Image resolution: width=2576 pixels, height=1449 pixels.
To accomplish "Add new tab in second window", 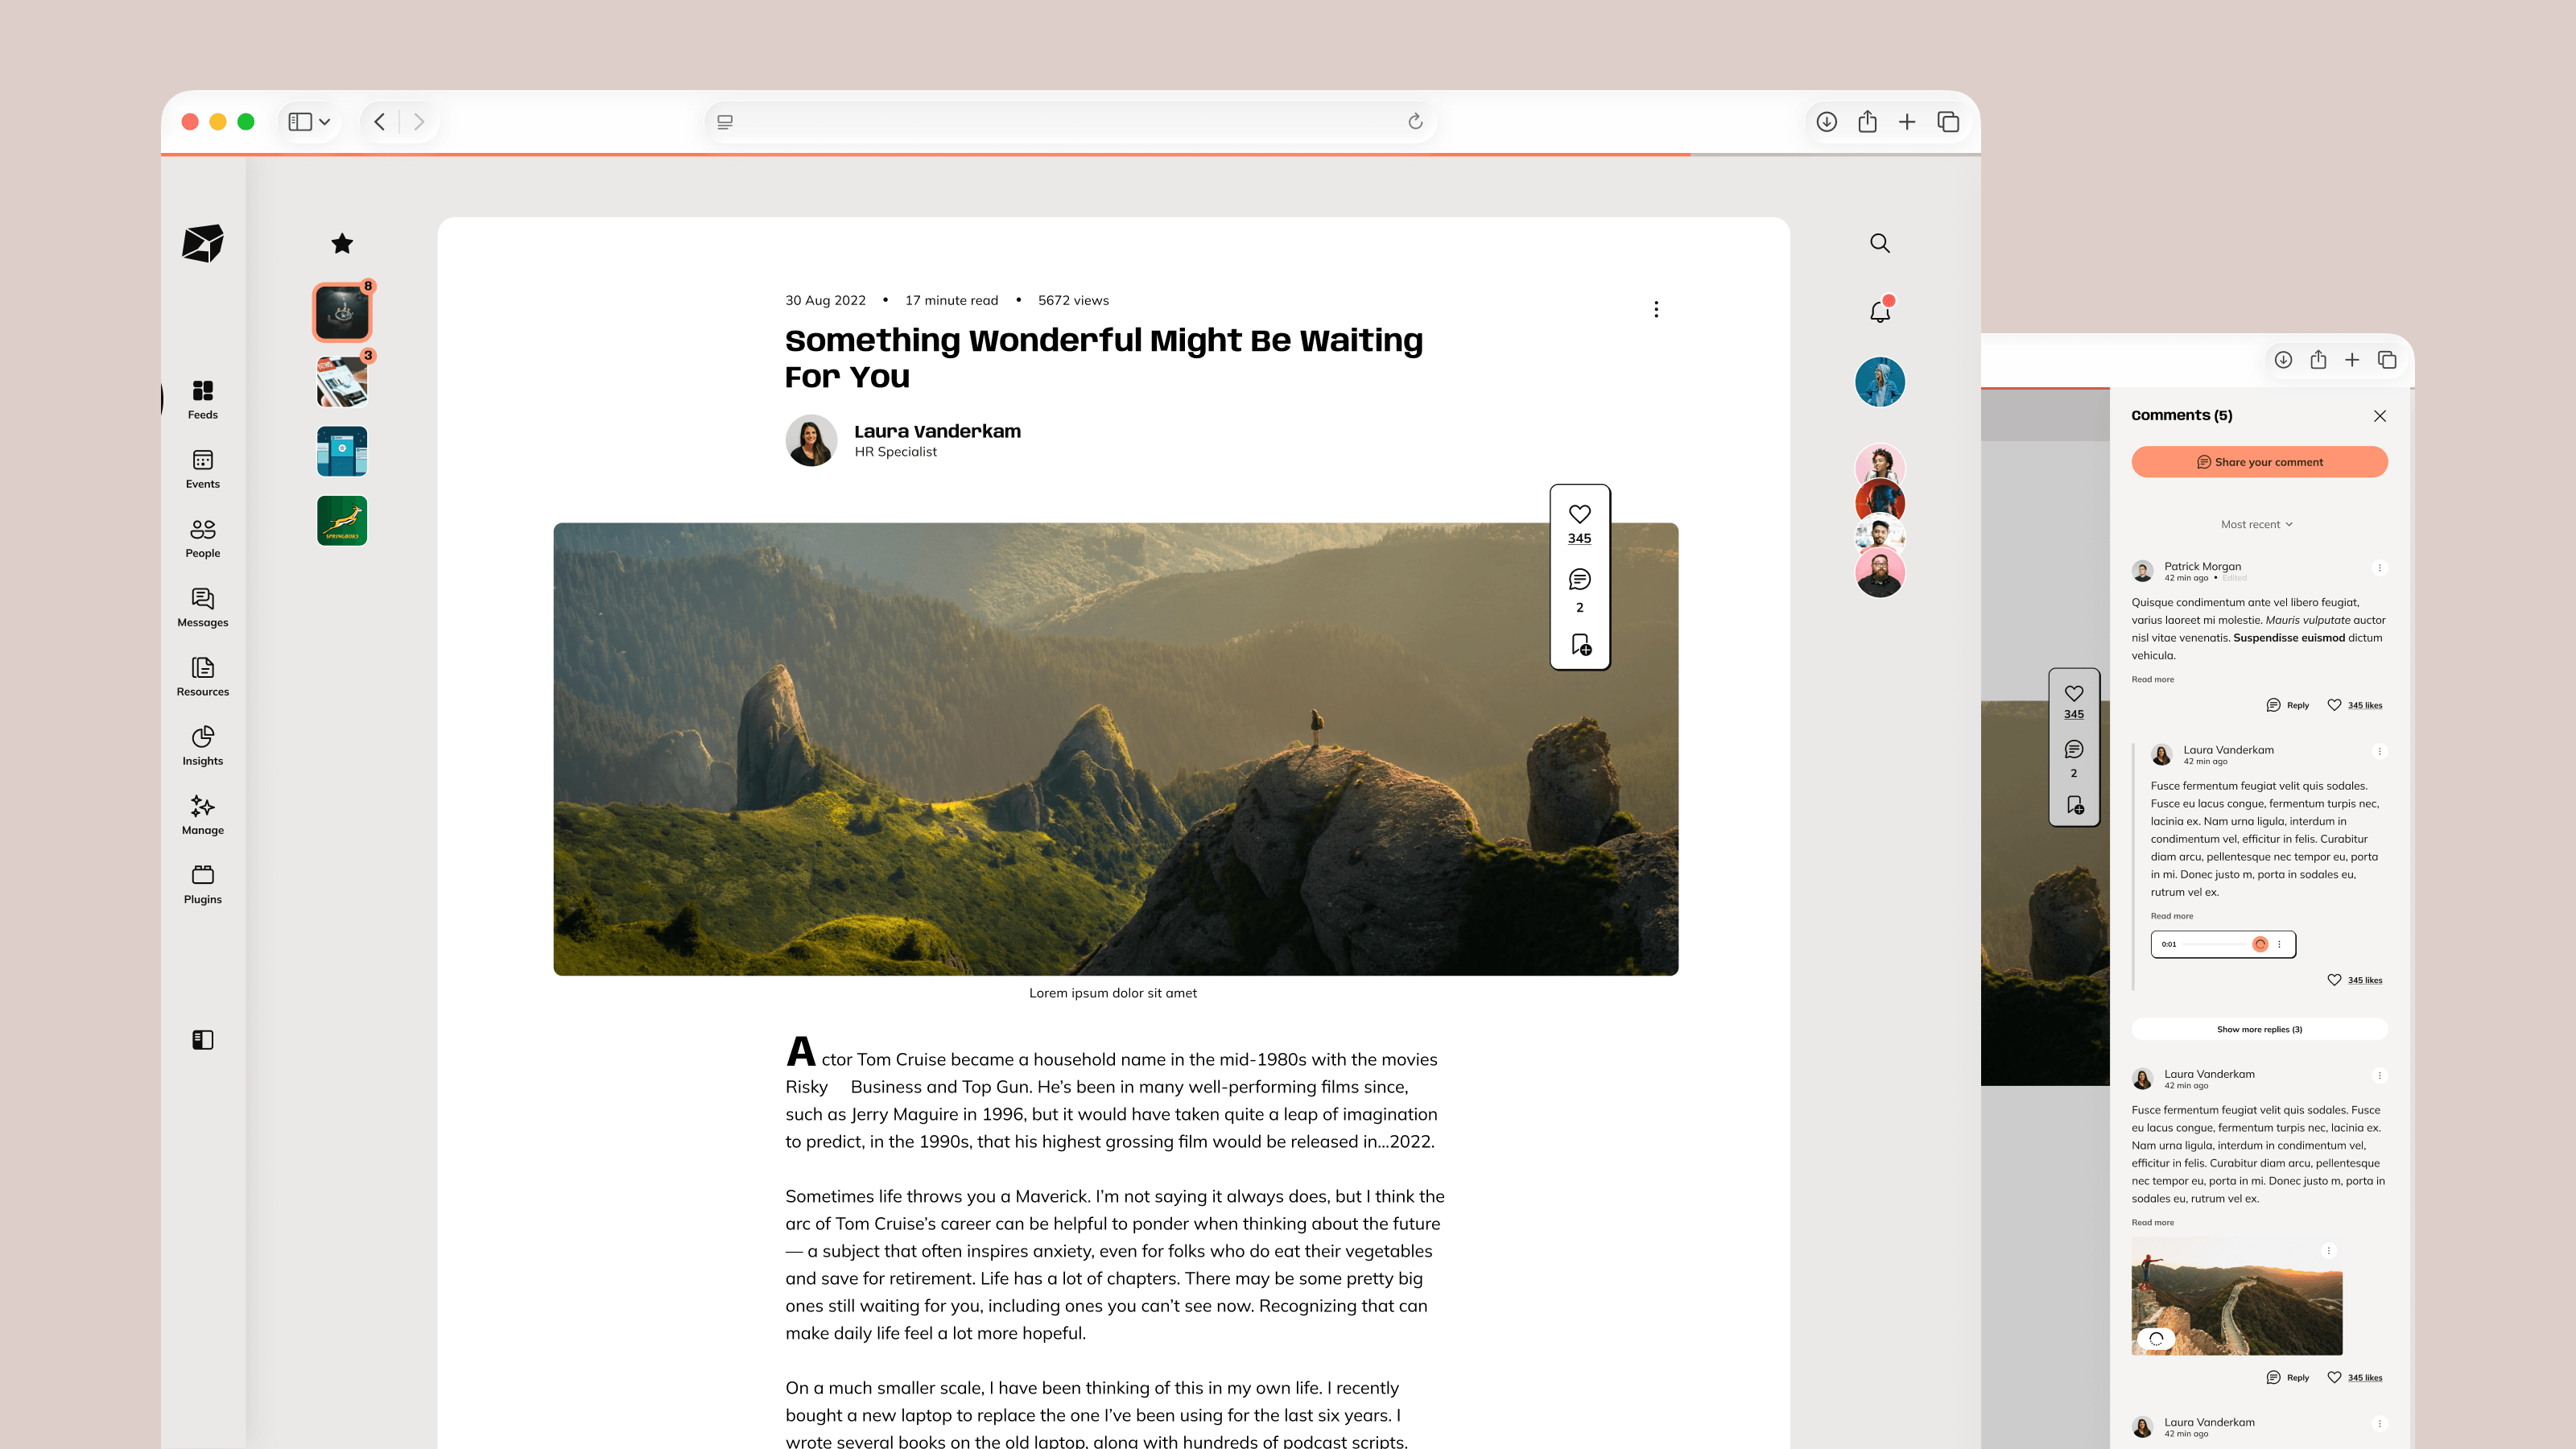I will click(x=2352, y=360).
